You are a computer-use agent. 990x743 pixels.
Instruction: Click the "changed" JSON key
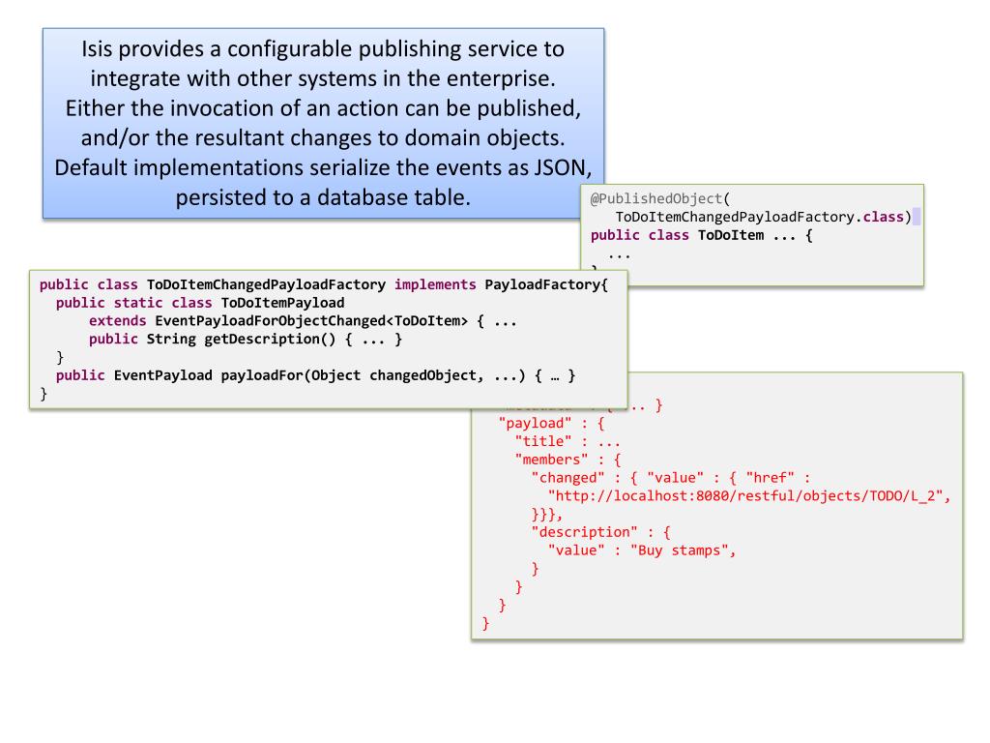tap(568, 478)
